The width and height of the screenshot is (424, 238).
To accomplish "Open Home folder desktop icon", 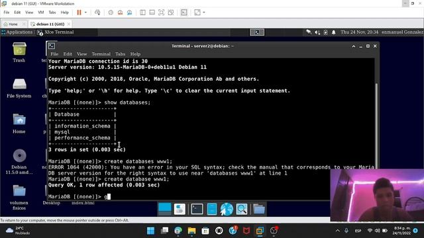I will pyautogui.click(x=19, y=124).
